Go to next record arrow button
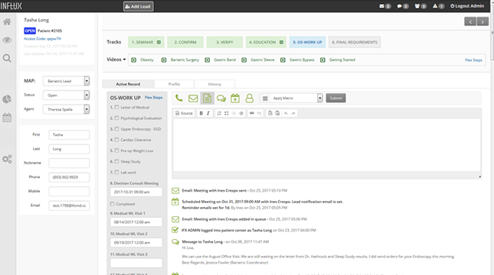The width and height of the screenshot is (494, 275). 483,21
